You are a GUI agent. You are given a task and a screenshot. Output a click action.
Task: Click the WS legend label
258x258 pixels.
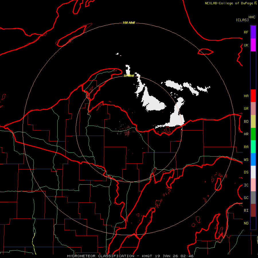click(x=246, y=159)
